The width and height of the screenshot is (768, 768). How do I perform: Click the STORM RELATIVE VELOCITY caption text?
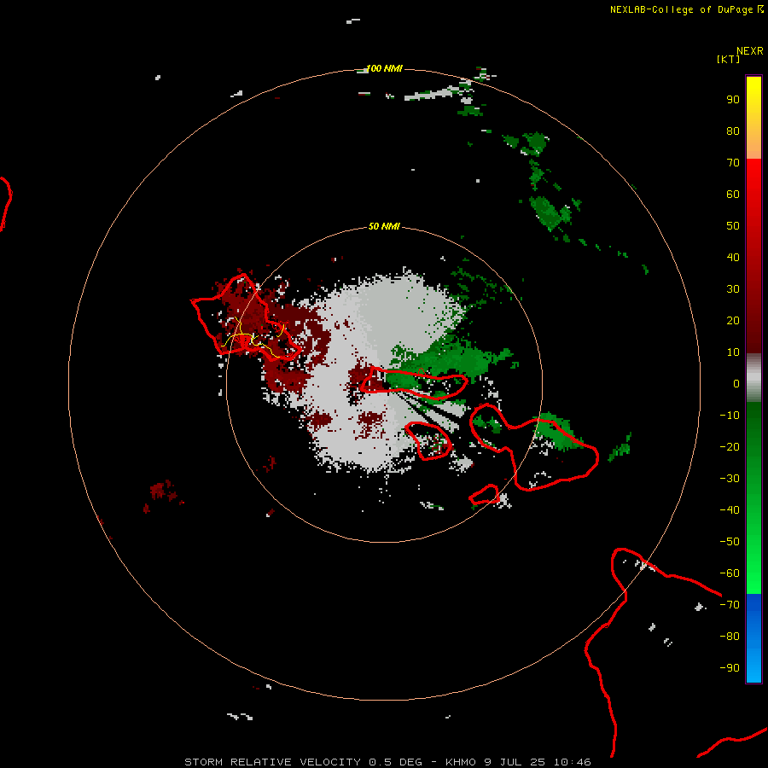pyautogui.click(x=272, y=762)
